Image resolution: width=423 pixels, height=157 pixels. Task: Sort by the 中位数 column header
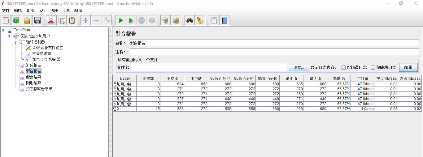[196, 78]
